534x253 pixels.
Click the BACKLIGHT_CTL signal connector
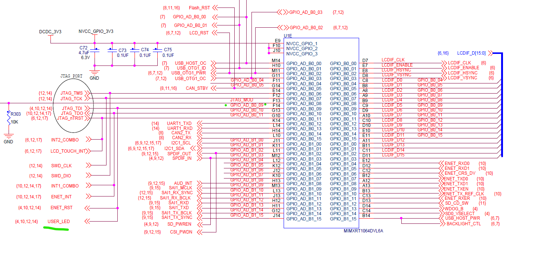click(443, 223)
